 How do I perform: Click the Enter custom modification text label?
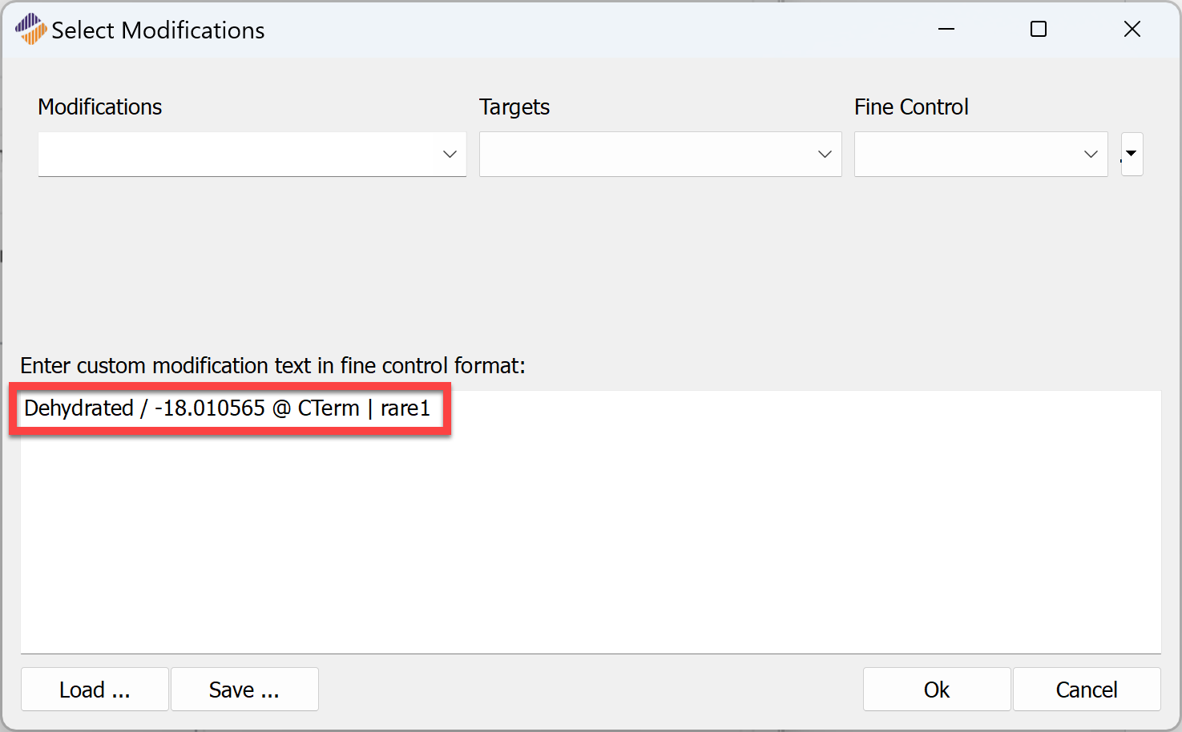[272, 366]
